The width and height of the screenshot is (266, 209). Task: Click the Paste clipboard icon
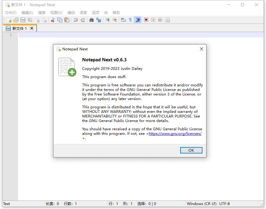click(67, 20)
